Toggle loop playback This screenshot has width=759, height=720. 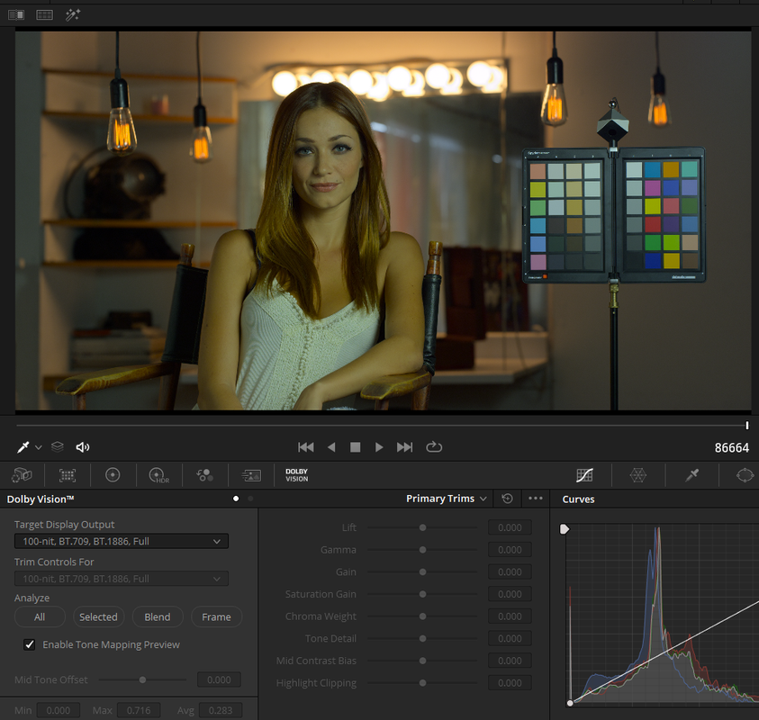click(434, 447)
